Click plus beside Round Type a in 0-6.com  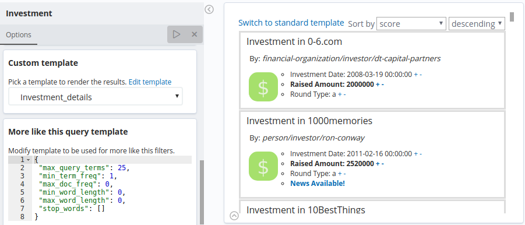pos(340,94)
